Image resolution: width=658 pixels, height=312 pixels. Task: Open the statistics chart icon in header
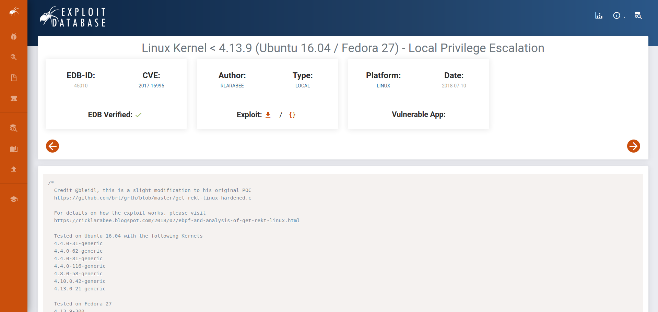(x=599, y=15)
